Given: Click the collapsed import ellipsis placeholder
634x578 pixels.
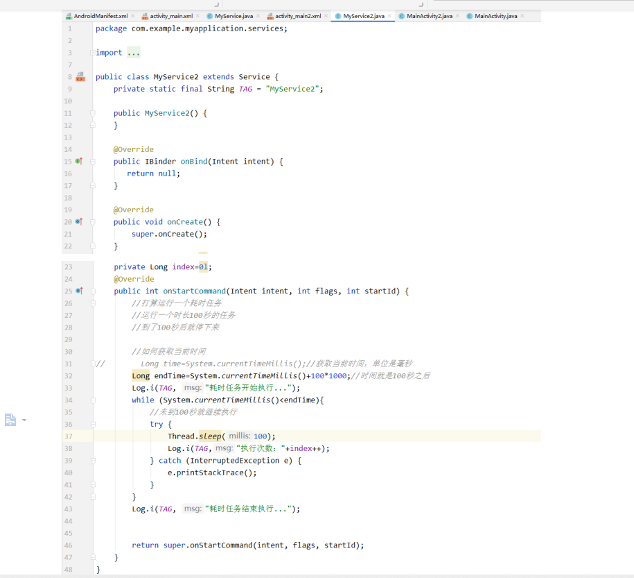Looking at the screenshot, I should tap(134, 53).
